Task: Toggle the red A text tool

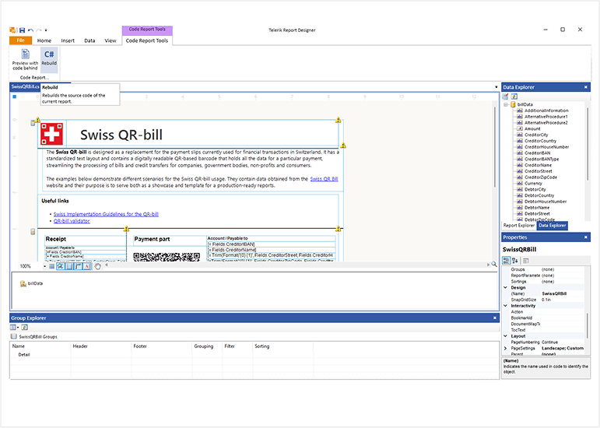Action: 87,266
